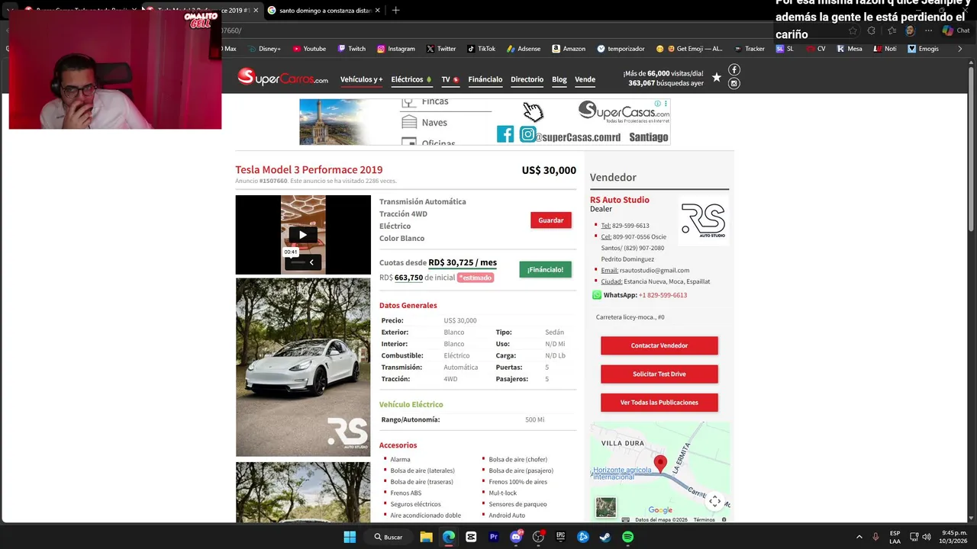Image resolution: width=977 pixels, height=549 pixels.
Task: Open the Windows Start menu
Action: (x=350, y=537)
